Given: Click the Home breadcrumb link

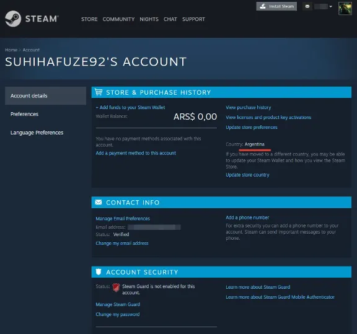Looking at the screenshot, I should (x=11, y=50).
